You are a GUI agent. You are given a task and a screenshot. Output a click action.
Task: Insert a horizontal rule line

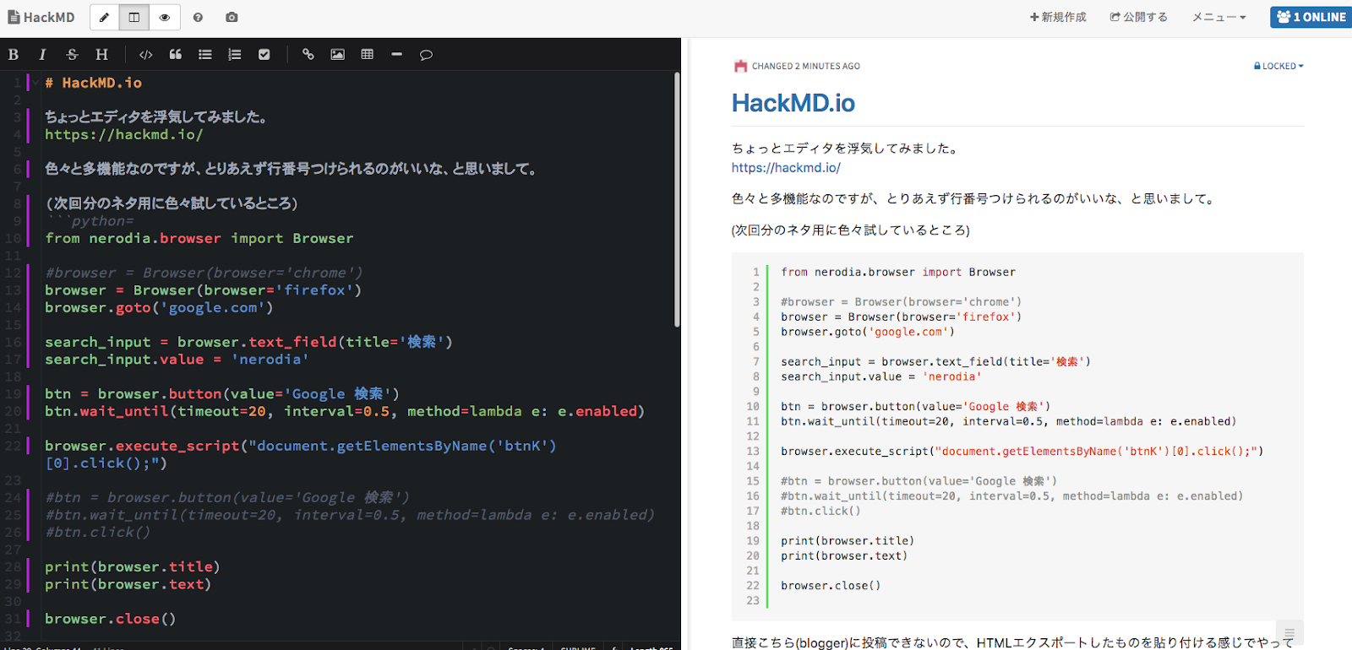tap(397, 54)
